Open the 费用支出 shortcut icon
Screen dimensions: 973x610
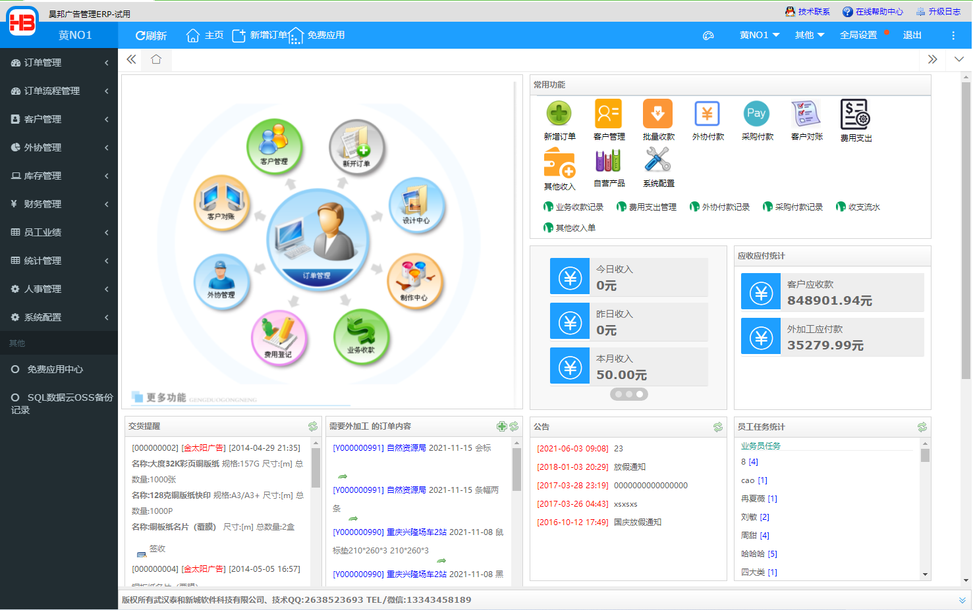point(855,114)
